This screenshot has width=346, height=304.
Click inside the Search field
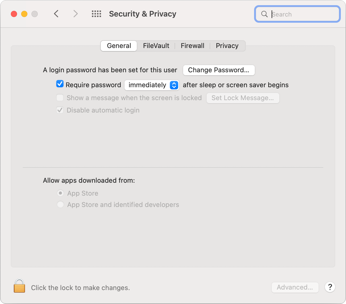297,14
